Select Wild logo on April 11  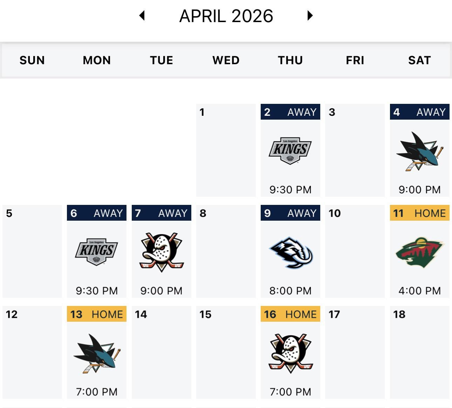coord(419,252)
